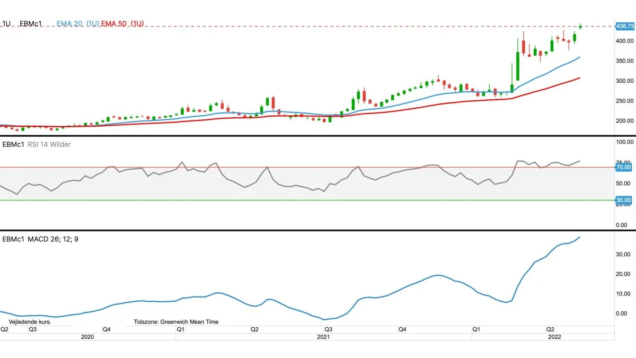Click the 20.00 value on the MACD axis
636x358 pixels.
pyautogui.click(x=624, y=274)
